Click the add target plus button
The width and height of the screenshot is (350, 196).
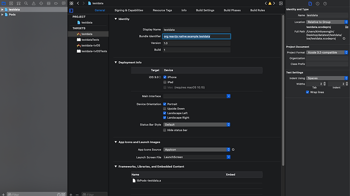(71, 194)
